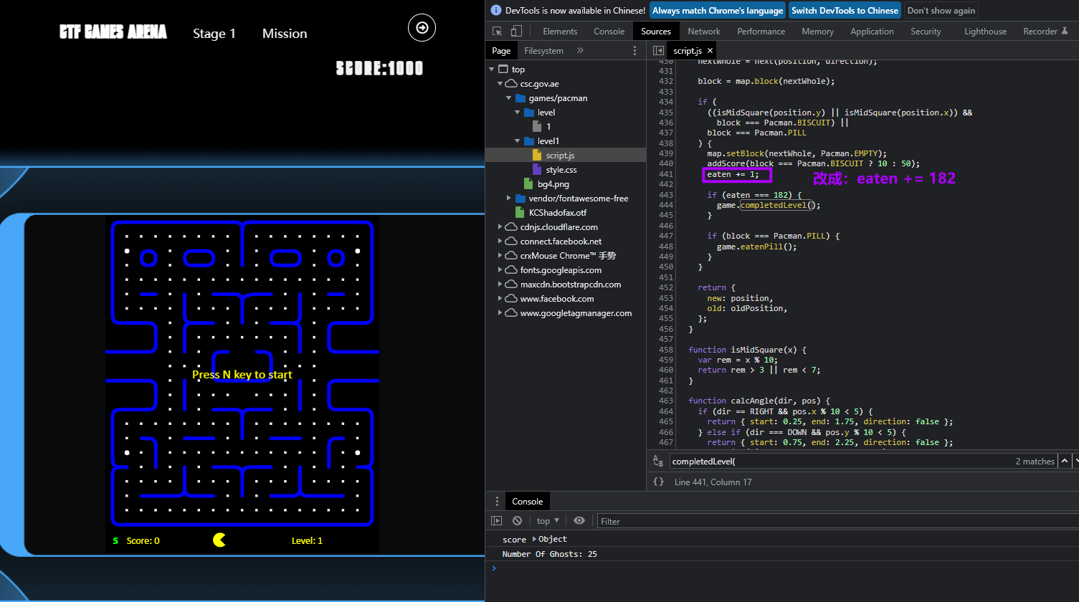Screen dimensions: 1079x602
Task: Open the Security panel tab
Action: (926, 32)
